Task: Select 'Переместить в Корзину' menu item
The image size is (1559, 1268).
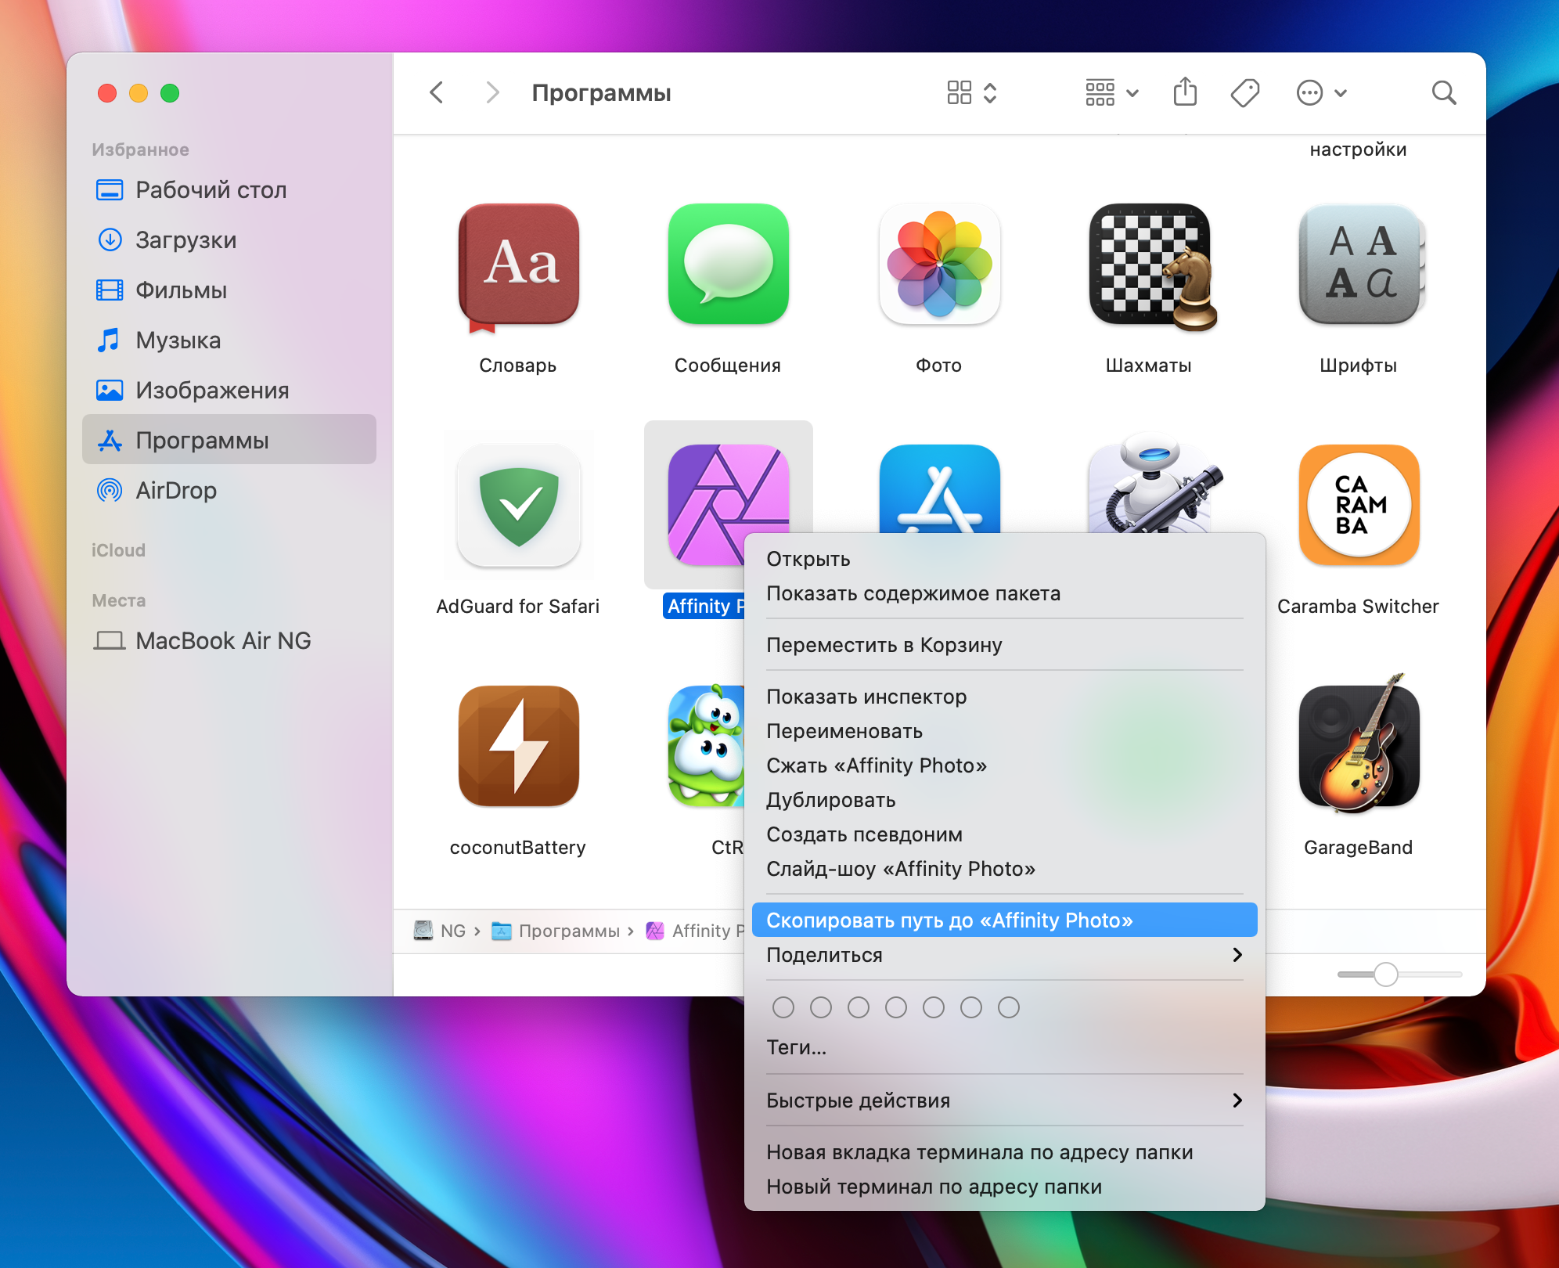Action: point(885,644)
